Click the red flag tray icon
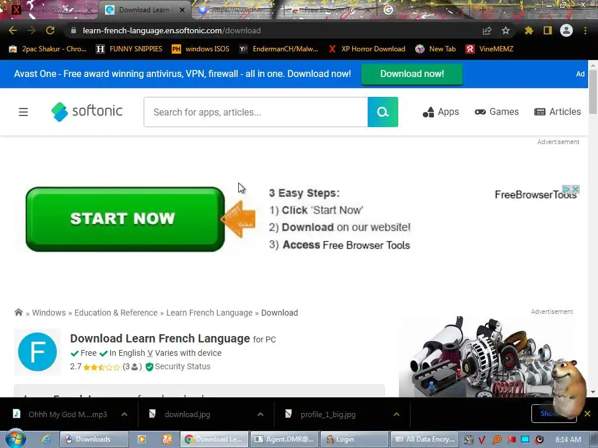 click(x=512, y=440)
